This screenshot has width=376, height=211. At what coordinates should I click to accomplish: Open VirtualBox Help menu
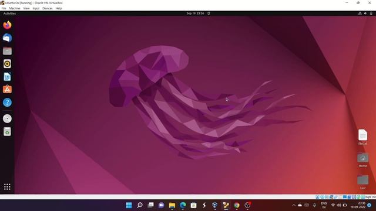59,8
